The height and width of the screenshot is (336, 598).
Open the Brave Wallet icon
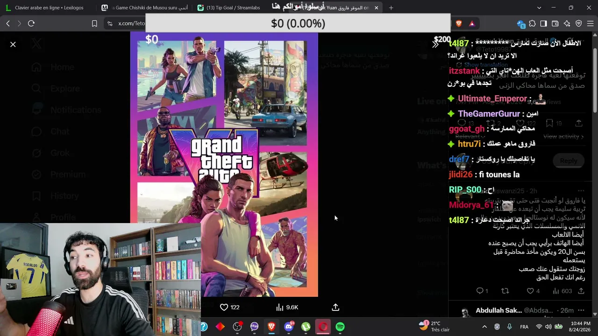click(x=555, y=23)
